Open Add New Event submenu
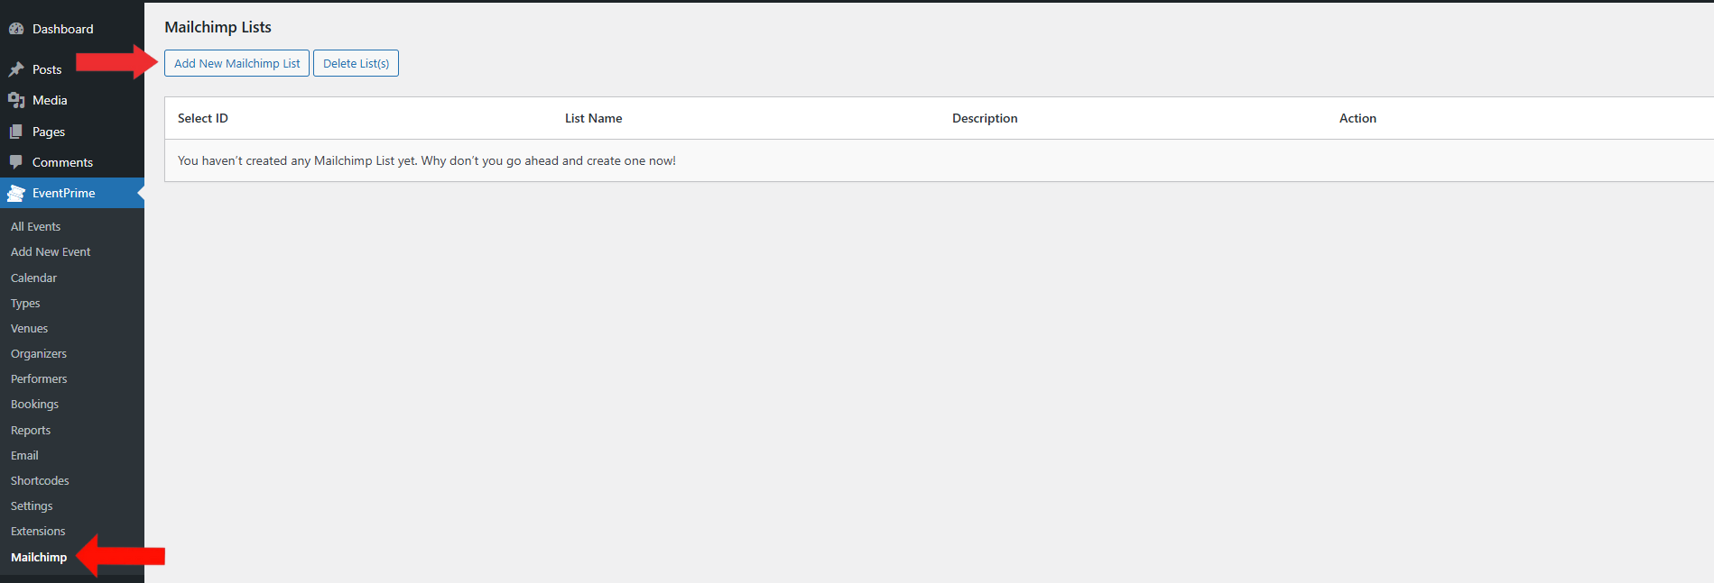 click(x=51, y=251)
